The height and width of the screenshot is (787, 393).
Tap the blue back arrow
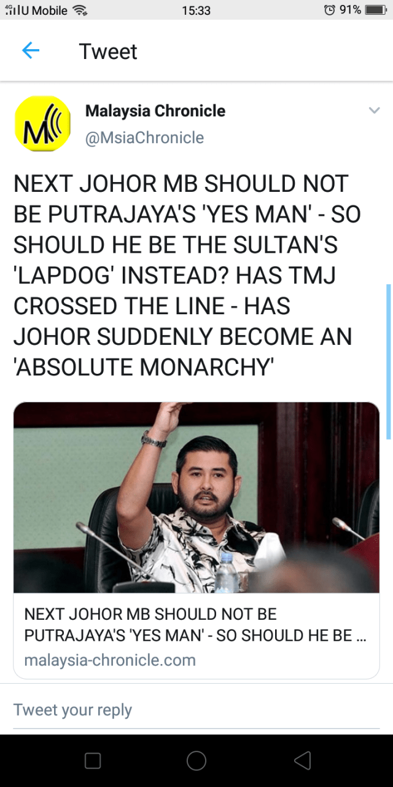click(x=31, y=51)
